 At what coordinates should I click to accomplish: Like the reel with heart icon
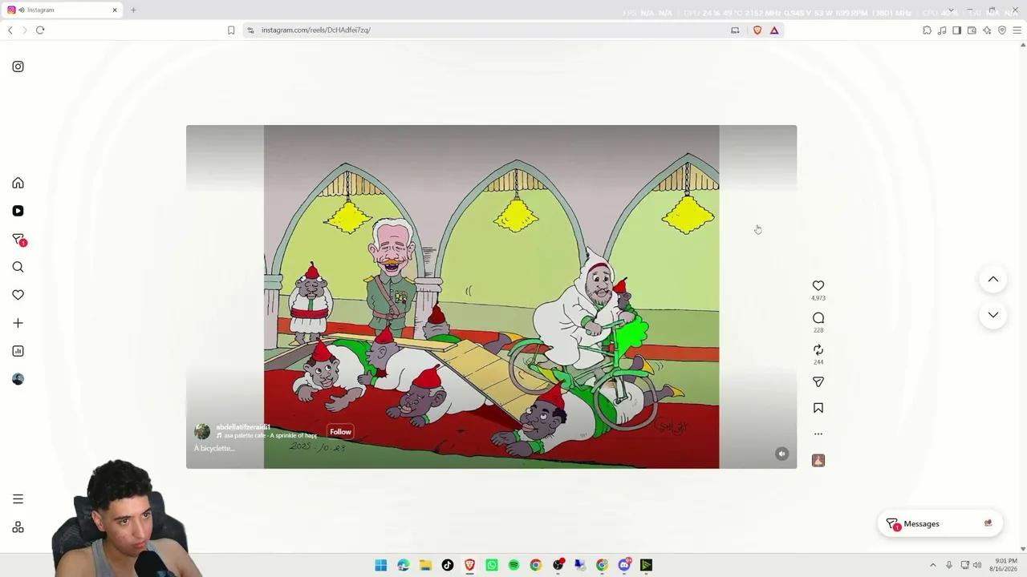click(x=818, y=285)
